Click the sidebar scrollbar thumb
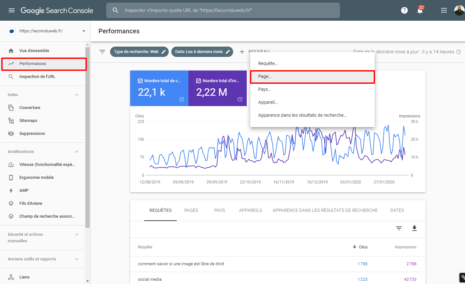465x284 pixels. click(87, 137)
